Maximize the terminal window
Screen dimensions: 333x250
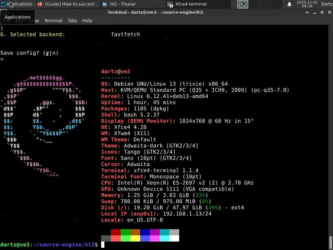click(x=322, y=12)
